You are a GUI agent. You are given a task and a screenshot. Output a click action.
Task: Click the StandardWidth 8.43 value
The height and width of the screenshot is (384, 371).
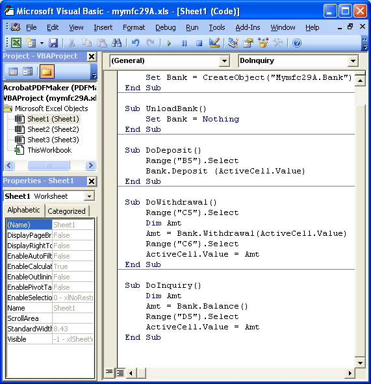(73, 329)
